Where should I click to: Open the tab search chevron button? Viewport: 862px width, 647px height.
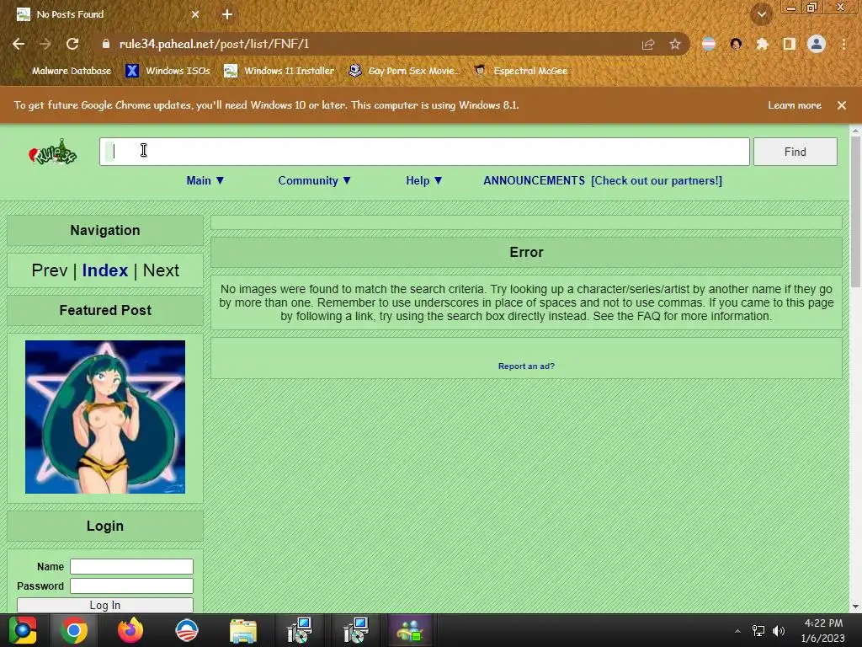(x=762, y=14)
